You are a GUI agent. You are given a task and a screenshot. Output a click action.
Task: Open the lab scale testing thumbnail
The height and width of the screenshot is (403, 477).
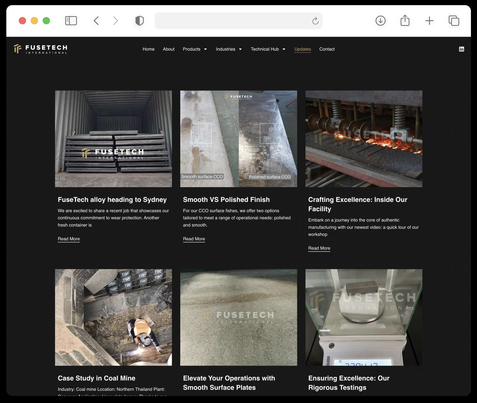364,317
